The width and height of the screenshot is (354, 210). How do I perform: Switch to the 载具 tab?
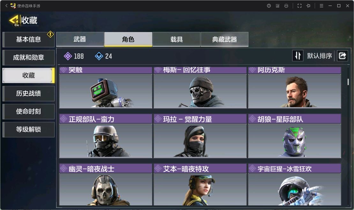tap(176, 39)
